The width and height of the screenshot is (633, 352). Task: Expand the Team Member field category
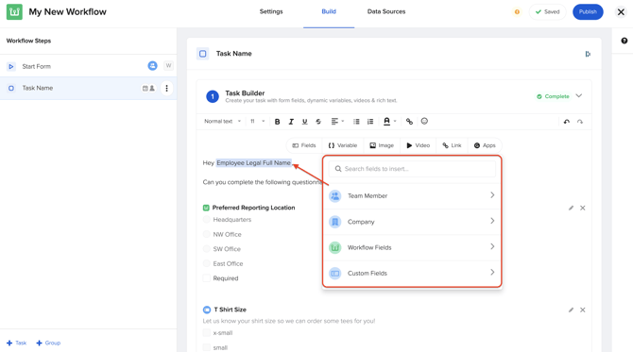tap(412, 195)
